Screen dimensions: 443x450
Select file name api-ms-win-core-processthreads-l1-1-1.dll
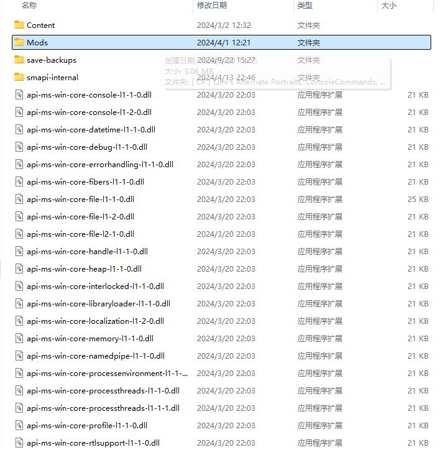click(x=103, y=408)
